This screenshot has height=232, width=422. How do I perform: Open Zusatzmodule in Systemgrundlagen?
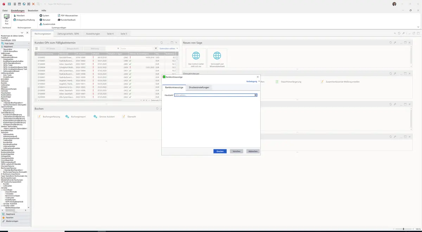pyautogui.click(x=47, y=24)
